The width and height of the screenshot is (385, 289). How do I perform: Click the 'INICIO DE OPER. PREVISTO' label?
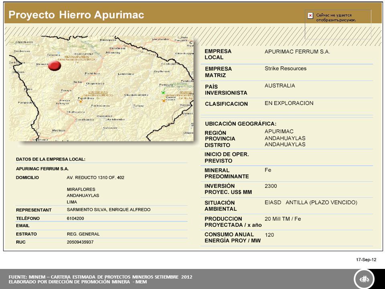click(227, 157)
